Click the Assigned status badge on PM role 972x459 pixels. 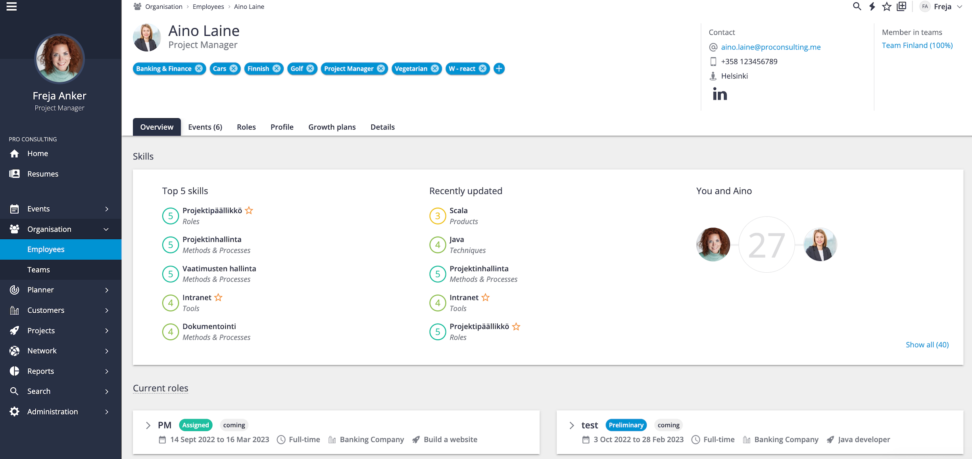[196, 425]
